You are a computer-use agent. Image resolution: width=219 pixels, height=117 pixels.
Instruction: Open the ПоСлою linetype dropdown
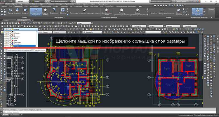coord(45,32)
